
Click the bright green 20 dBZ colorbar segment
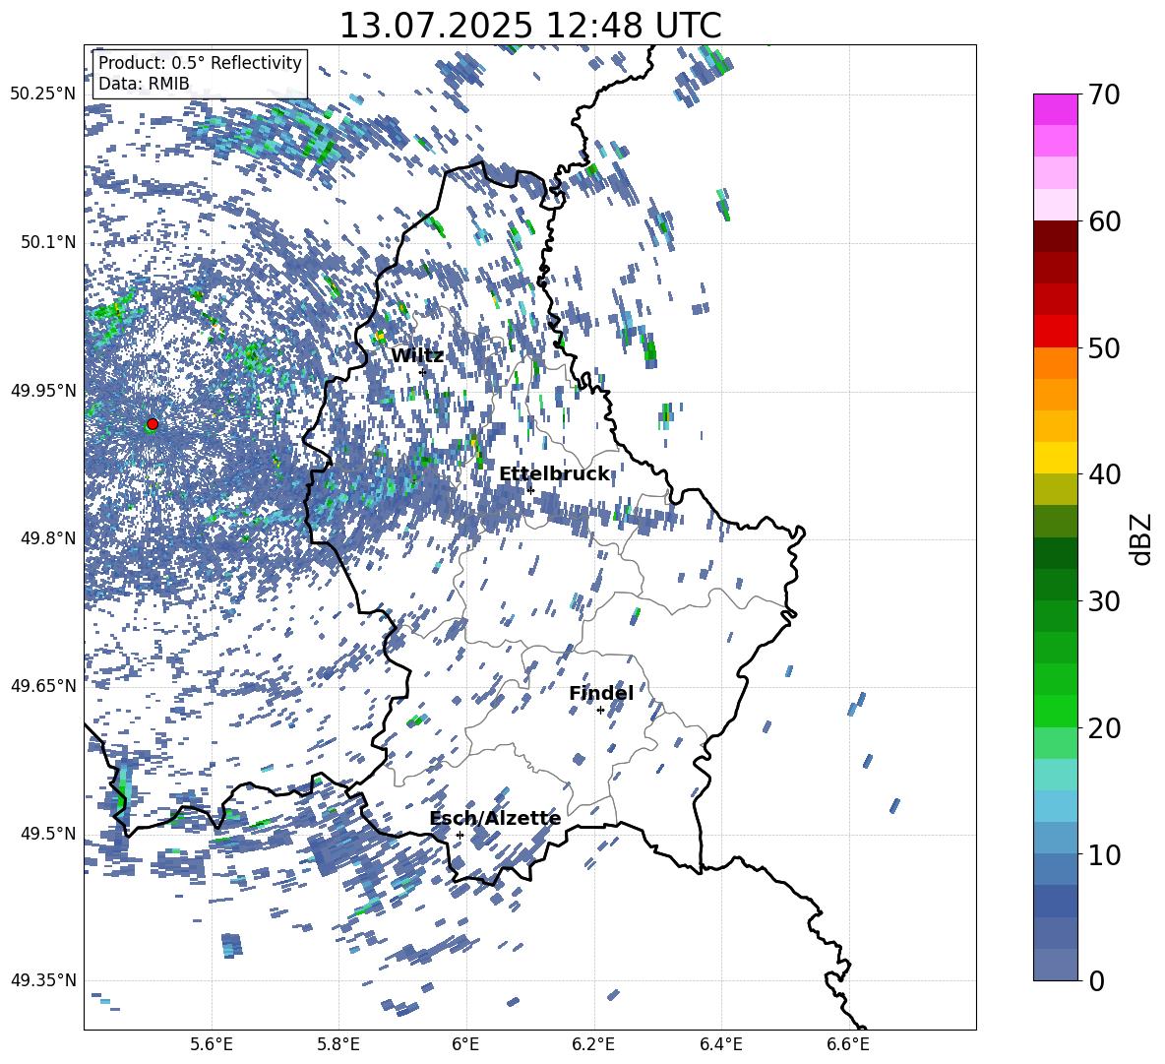(1055, 711)
